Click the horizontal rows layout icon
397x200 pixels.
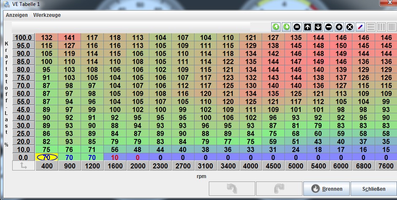tap(371, 27)
